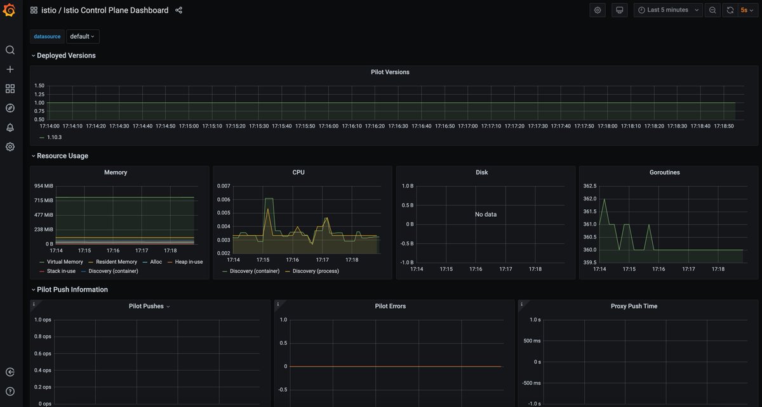
Task: Open the 5s refresh interval dropdown
Action: click(x=747, y=10)
